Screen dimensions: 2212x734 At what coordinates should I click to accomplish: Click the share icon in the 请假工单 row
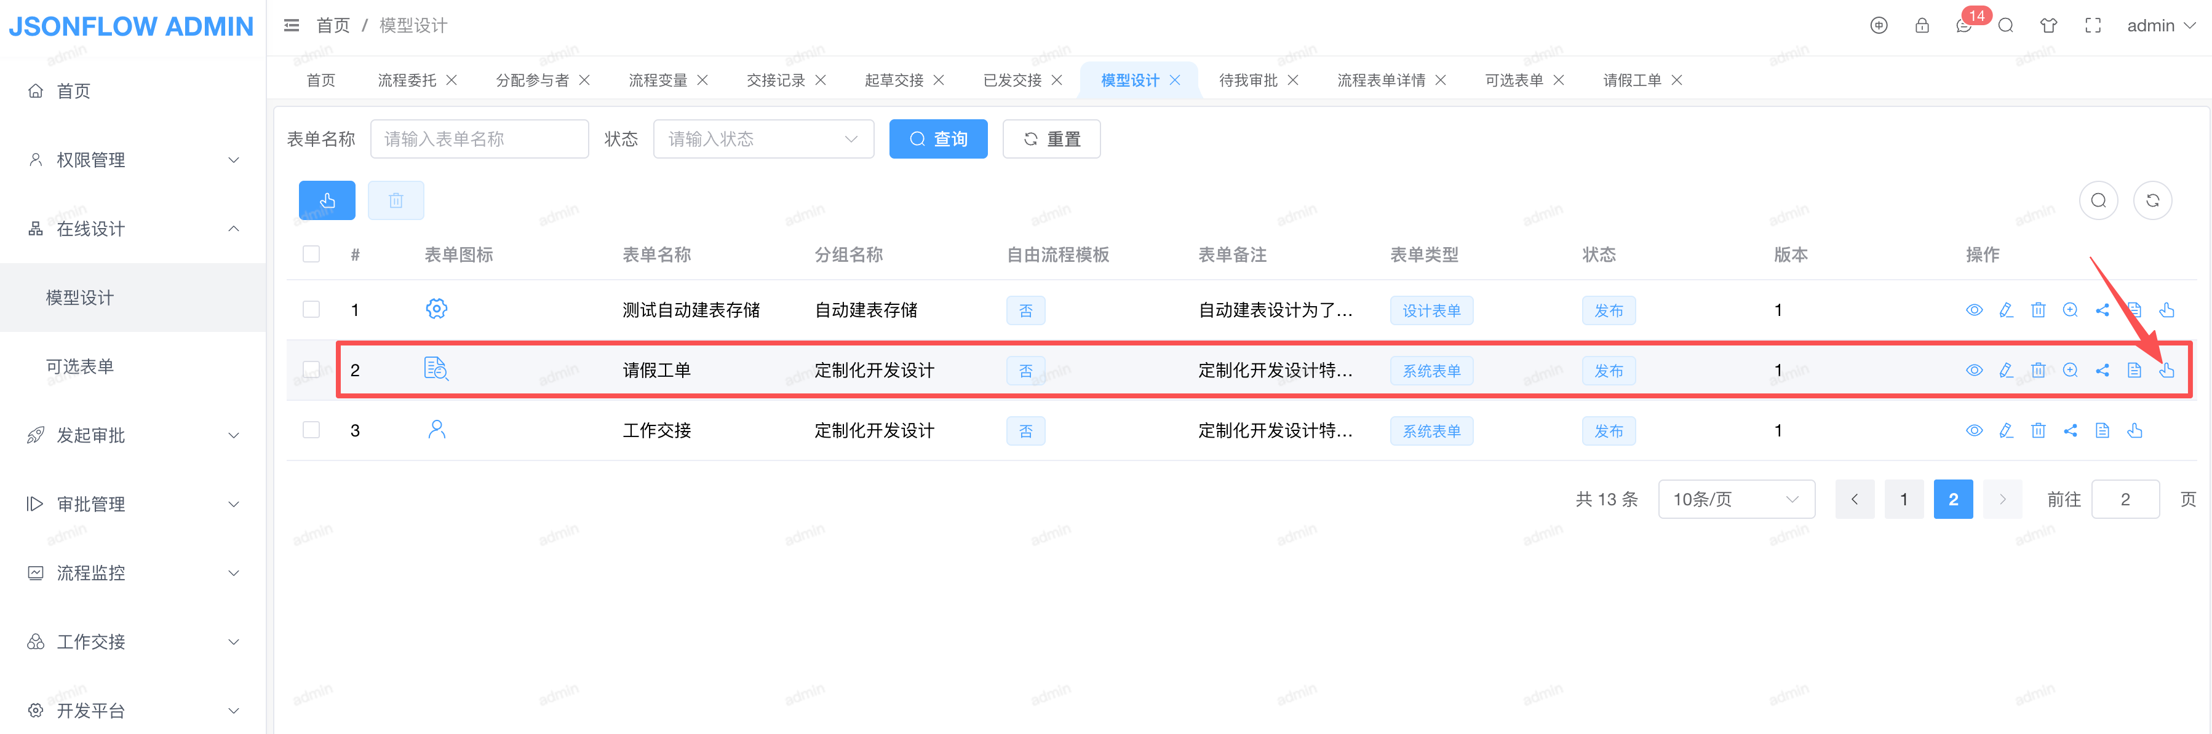pos(2102,370)
